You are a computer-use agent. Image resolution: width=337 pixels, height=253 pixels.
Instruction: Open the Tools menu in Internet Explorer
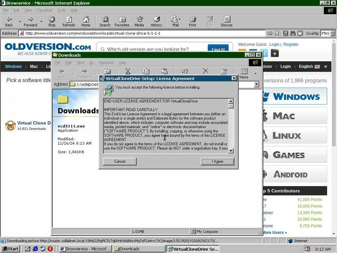(62, 10)
